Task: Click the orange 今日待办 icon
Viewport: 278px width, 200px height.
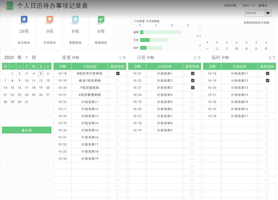Action: click(49, 19)
